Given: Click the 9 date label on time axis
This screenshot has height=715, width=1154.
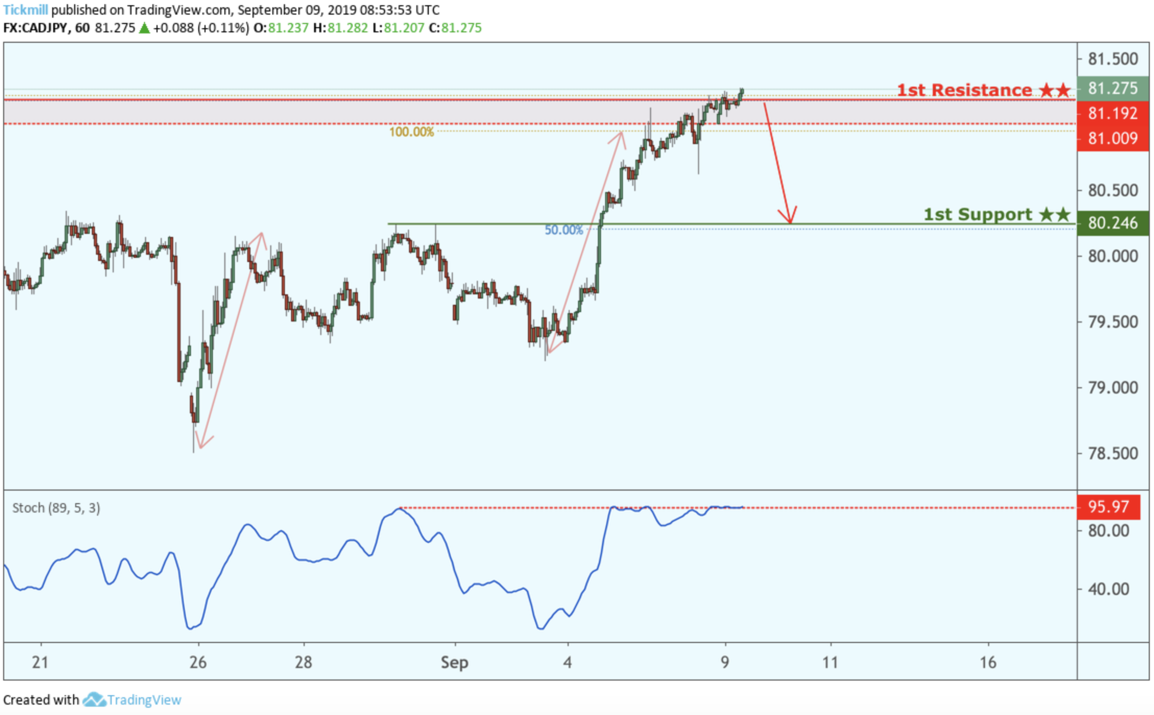Looking at the screenshot, I should [725, 662].
